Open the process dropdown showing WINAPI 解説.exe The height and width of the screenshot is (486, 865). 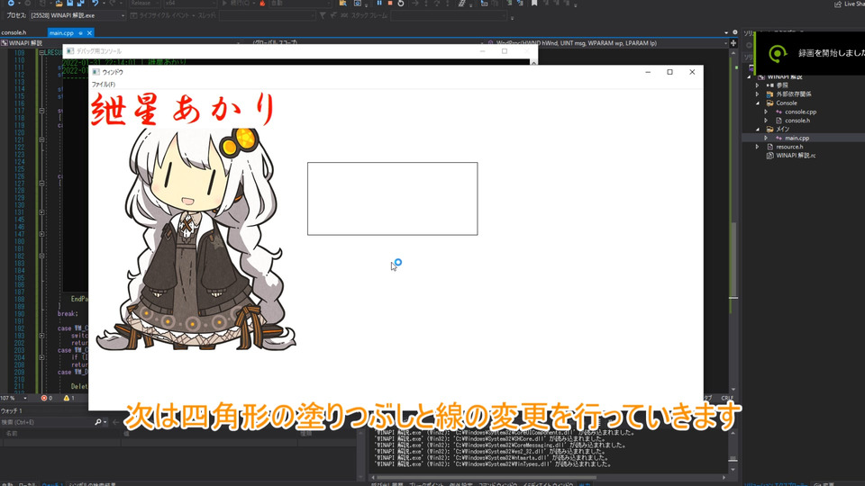[77, 15]
